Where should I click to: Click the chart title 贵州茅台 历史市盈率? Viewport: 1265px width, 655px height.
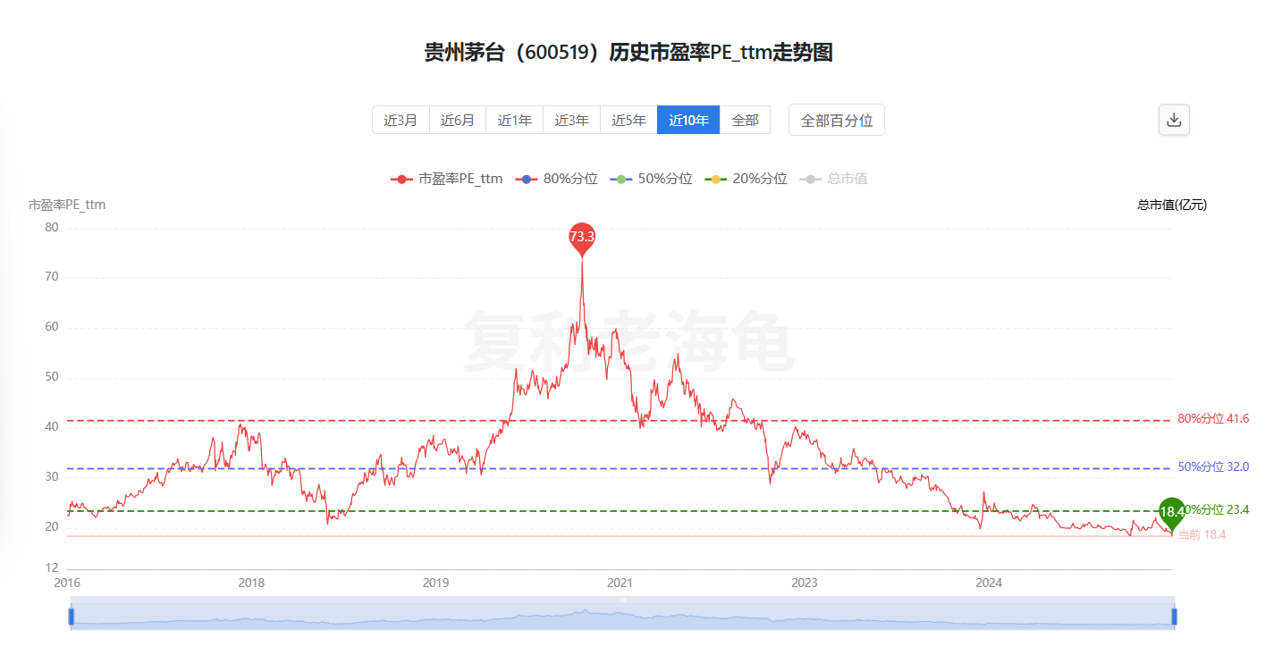point(628,53)
